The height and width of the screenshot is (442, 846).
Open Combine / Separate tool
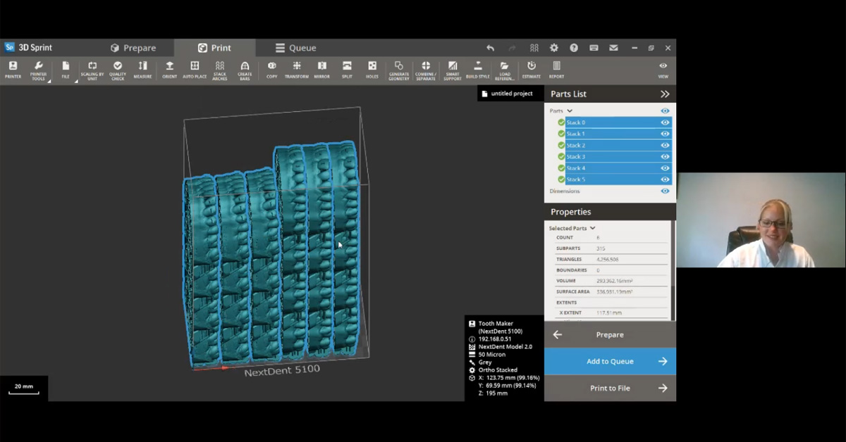click(x=426, y=70)
